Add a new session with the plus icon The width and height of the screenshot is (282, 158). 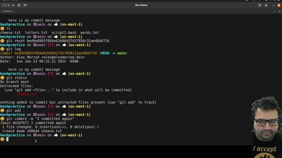tap(13, 5)
